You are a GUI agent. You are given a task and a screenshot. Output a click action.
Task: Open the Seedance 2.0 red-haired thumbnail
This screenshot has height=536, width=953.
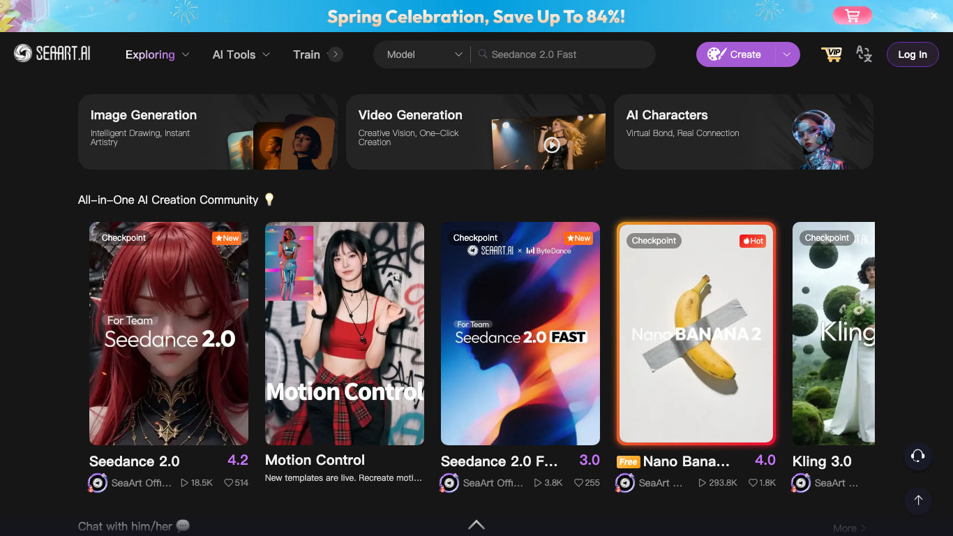[x=169, y=334]
